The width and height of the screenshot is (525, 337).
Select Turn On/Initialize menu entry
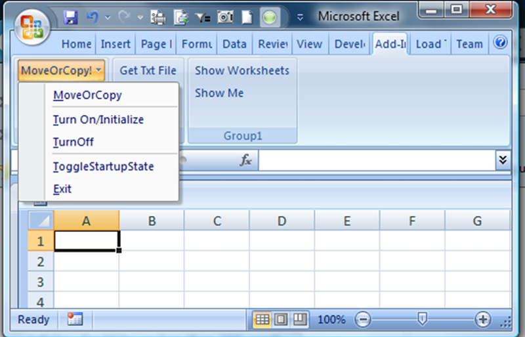[99, 120]
